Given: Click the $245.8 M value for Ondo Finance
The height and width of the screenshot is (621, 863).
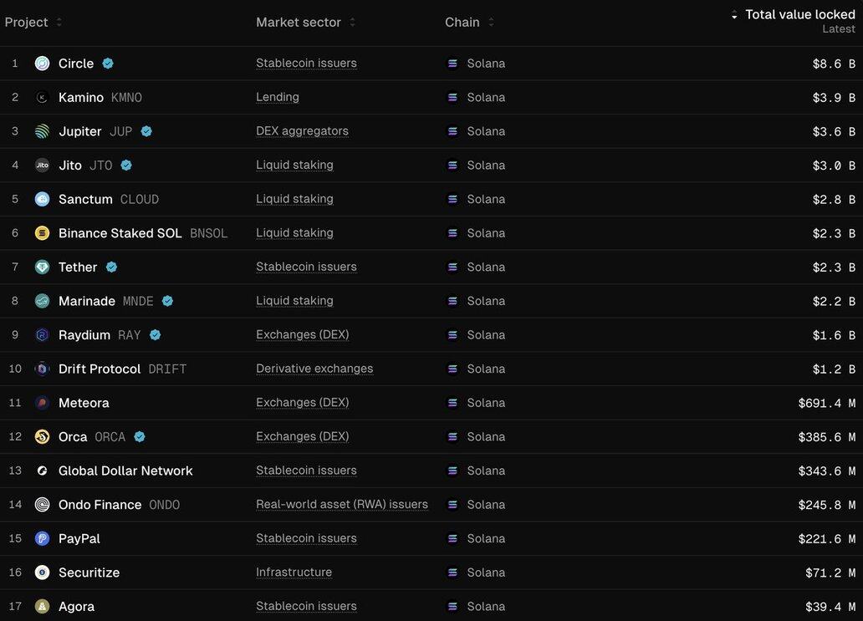Looking at the screenshot, I should [827, 505].
